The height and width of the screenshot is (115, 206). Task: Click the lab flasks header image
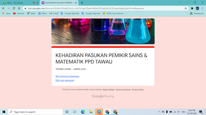tap(103, 31)
